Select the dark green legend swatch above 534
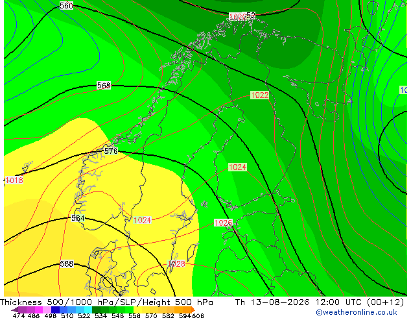The height and width of the screenshot is (318, 411). pyautogui.click(x=96, y=310)
